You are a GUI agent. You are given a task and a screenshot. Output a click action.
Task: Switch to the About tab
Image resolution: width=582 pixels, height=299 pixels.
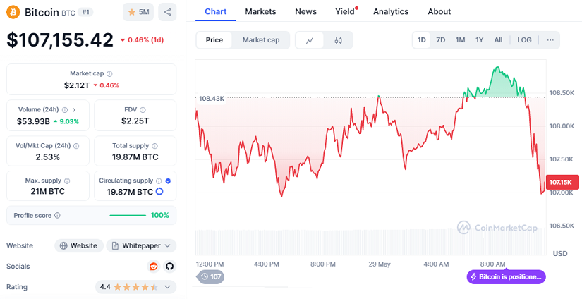pyautogui.click(x=439, y=11)
